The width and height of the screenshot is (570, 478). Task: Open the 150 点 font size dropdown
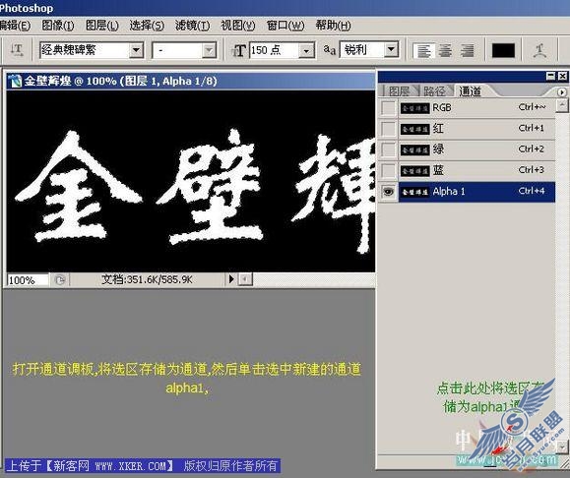click(x=306, y=50)
